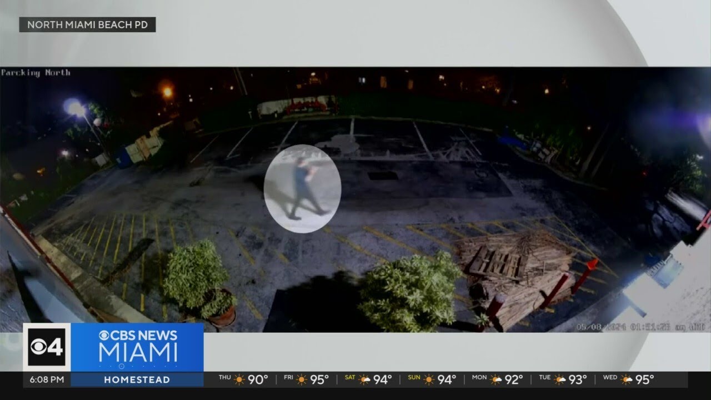Click the CBS News Miami banner
The image size is (711, 400).
[x=137, y=347]
